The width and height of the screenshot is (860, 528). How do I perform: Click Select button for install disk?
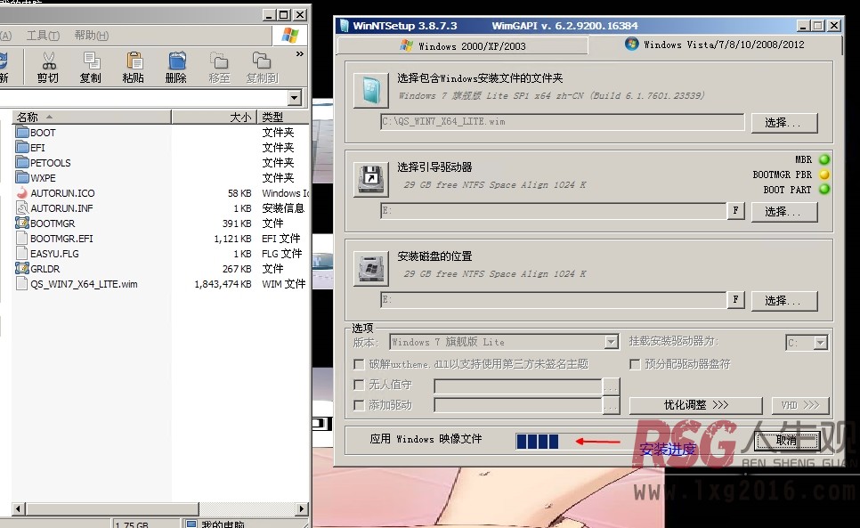coord(784,300)
